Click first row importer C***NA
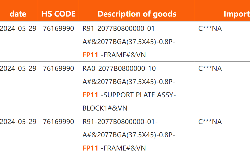 (210, 29)
